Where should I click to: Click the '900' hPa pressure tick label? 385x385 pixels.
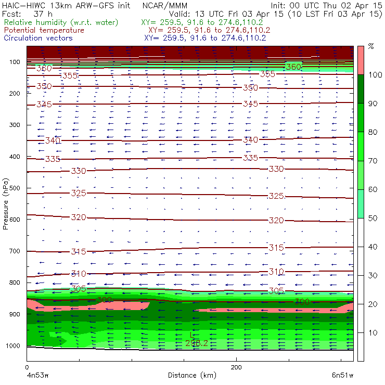point(15,314)
